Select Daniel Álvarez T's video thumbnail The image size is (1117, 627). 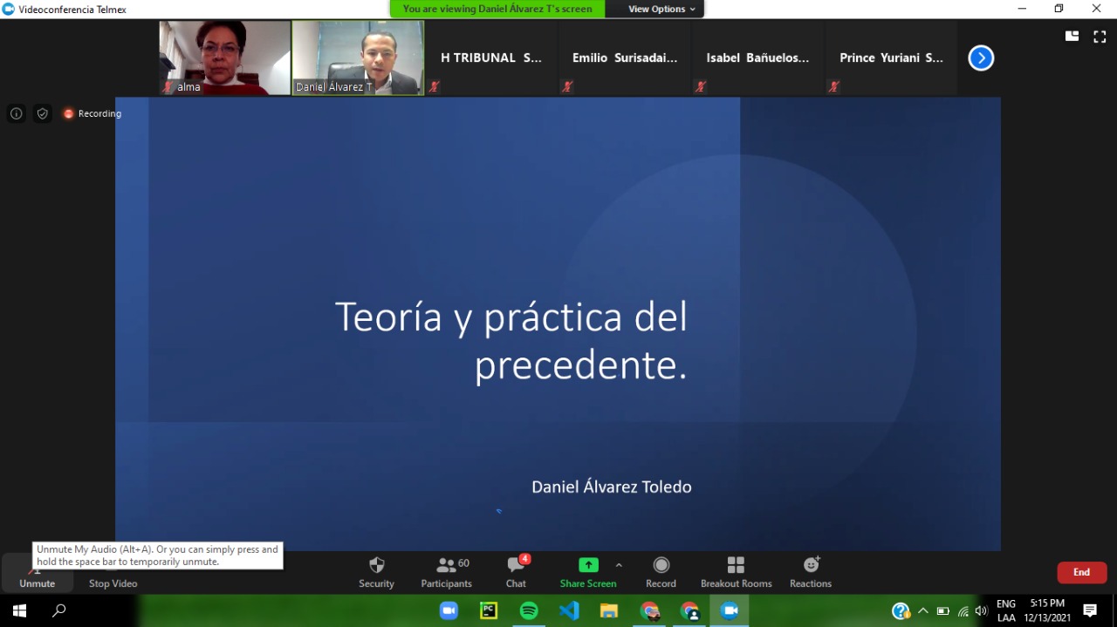pyautogui.click(x=358, y=58)
